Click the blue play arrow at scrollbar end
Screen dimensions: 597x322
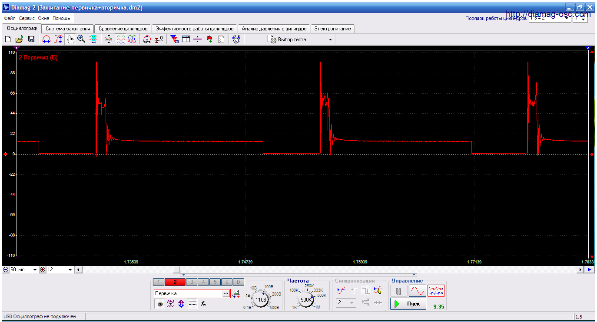589,269
